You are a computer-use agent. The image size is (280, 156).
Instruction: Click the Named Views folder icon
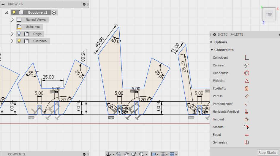(x=19, y=20)
